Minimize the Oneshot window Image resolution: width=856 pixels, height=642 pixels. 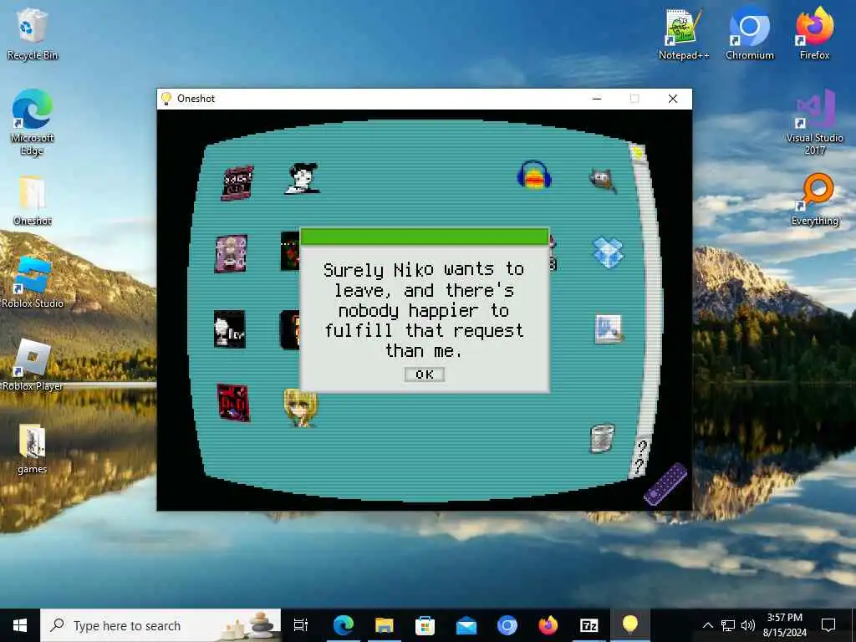(x=597, y=99)
